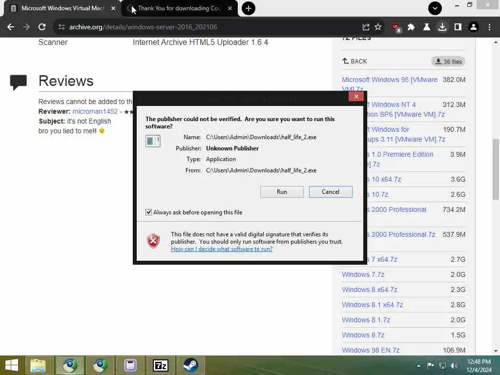Open reviewer microman1452 profile link
The image size is (500, 375).
(x=95, y=111)
